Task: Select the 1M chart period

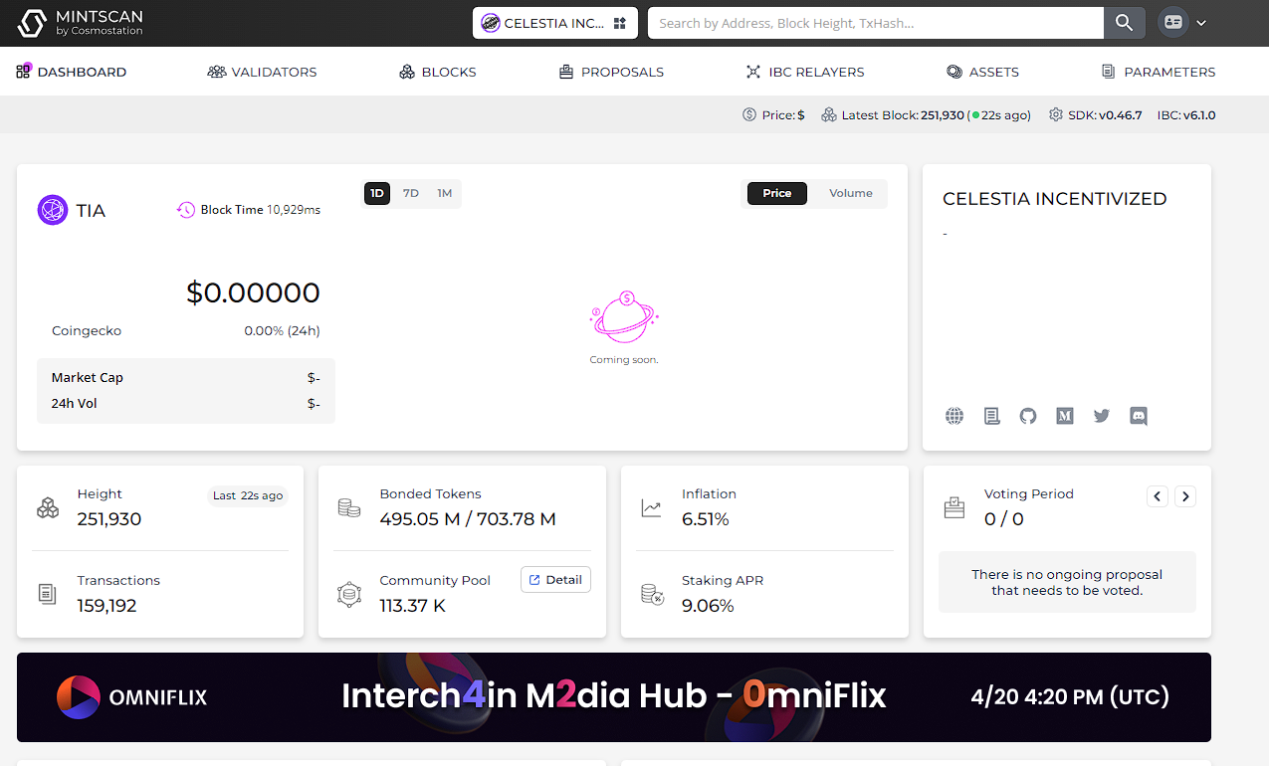Action: coord(444,193)
